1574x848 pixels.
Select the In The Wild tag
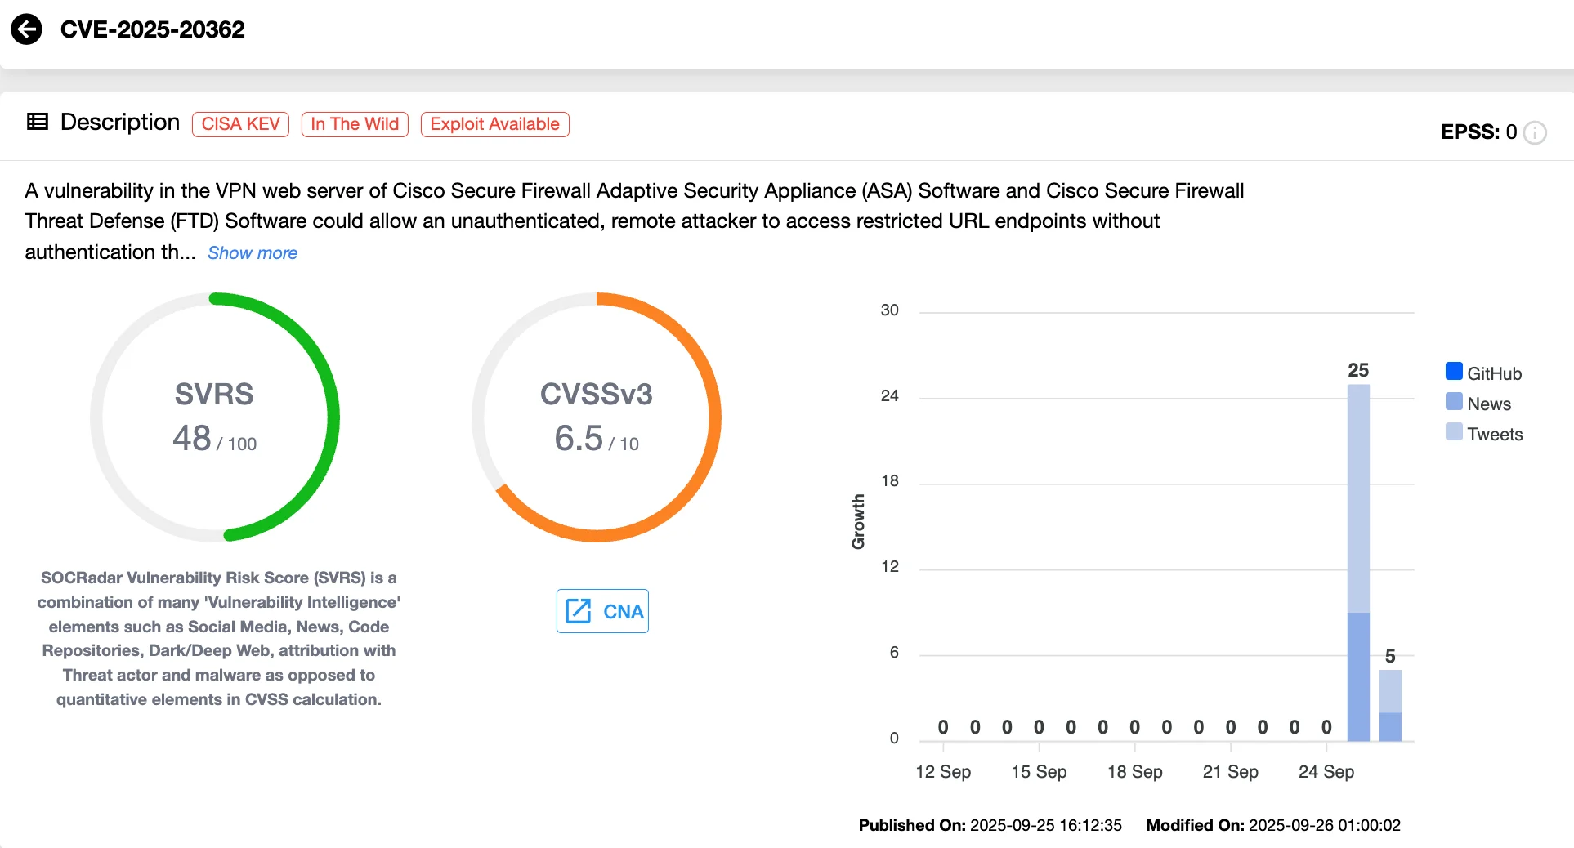coord(355,124)
